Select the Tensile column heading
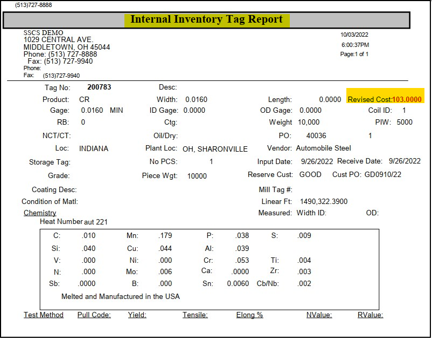This screenshot has width=432, height=340. 195,315
